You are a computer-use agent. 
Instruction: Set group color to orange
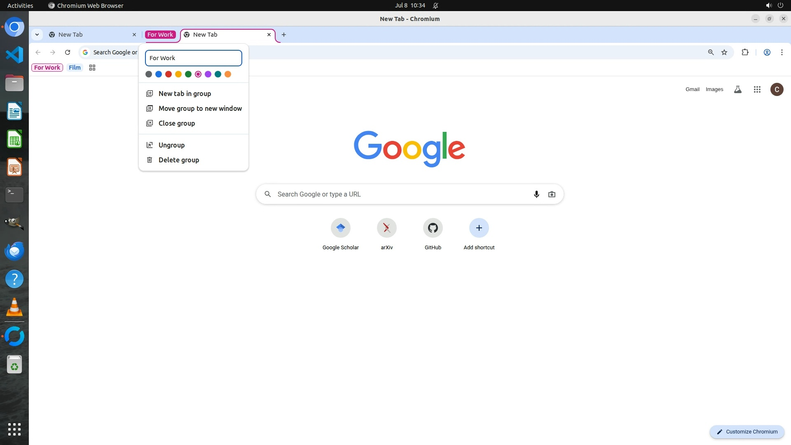[228, 74]
